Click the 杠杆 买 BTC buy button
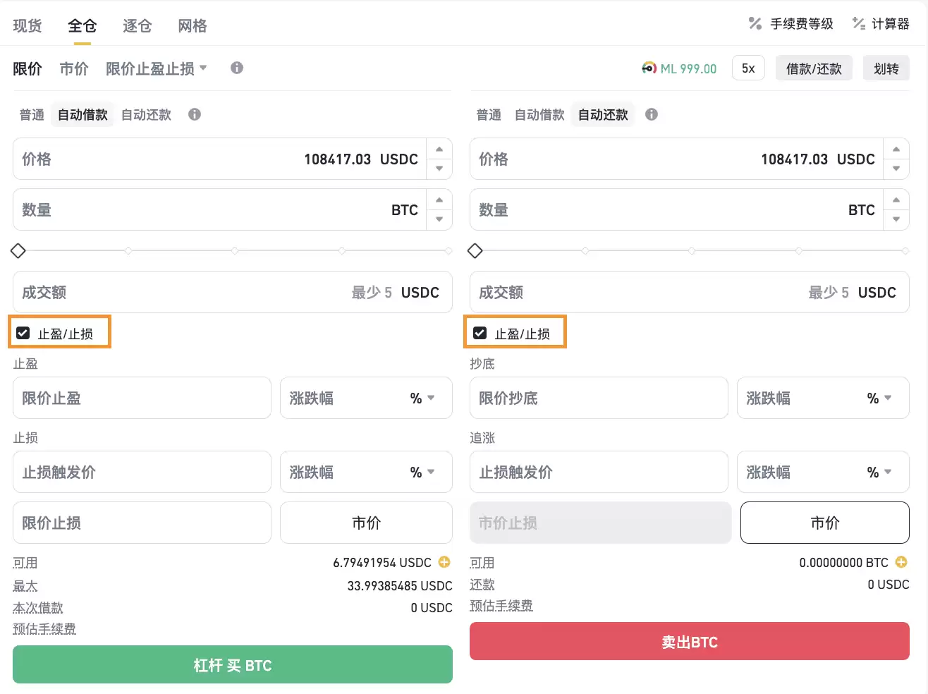The width and height of the screenshot is (928, 694). pyautogui.click(x=233, y=664)
